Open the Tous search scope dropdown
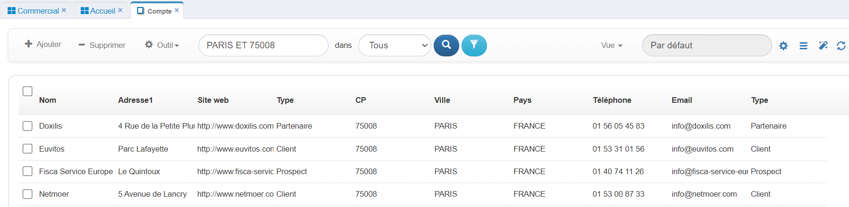Image resolution: width=849 pixels, height=207 pixels. [x=395, y=46]
